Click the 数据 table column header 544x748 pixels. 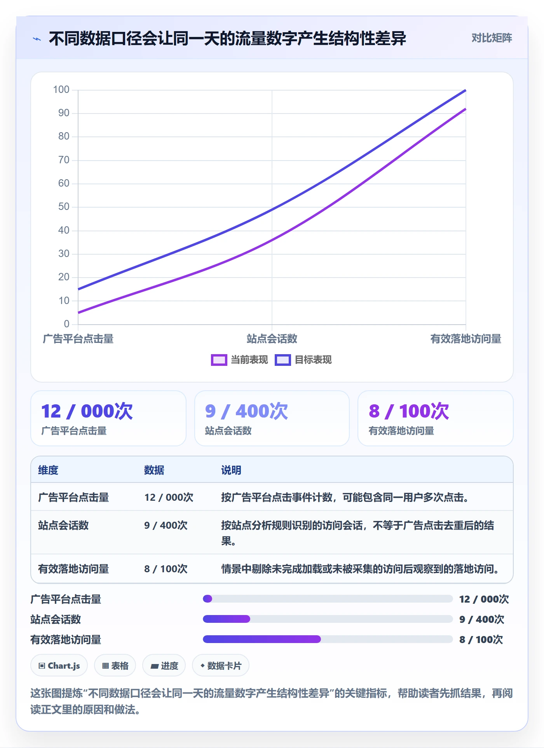[154, 470]
